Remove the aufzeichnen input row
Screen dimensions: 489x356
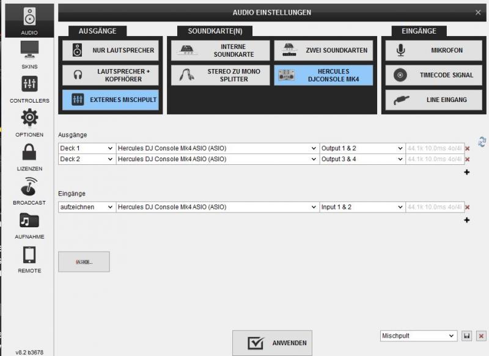467,208
